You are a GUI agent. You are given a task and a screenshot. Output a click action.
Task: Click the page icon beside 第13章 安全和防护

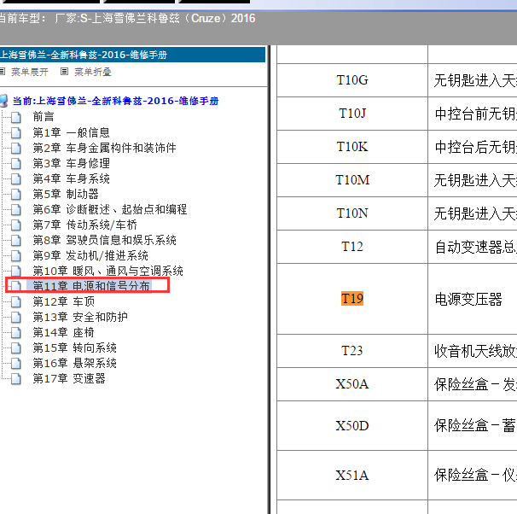click(16, 317)
